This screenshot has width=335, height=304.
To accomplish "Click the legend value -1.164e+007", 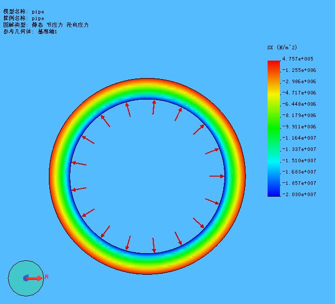I will [x=299, y=138].
